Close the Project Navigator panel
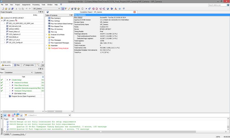Image resolution: width=230 pixels, height=138 pixels. click(x=43, y=12)
